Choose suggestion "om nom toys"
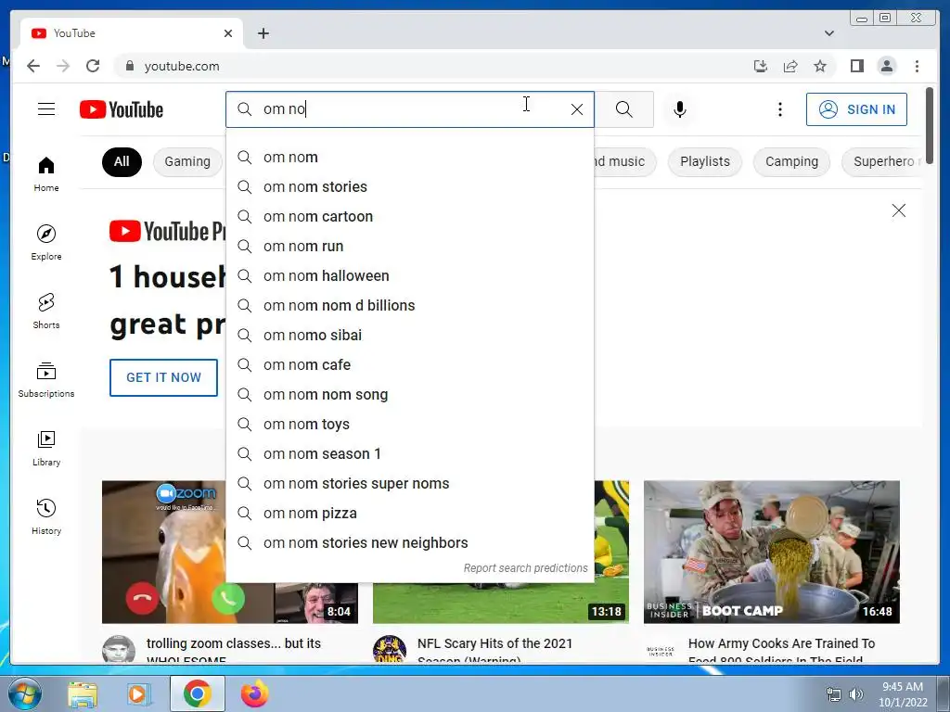 pos(410,425)
